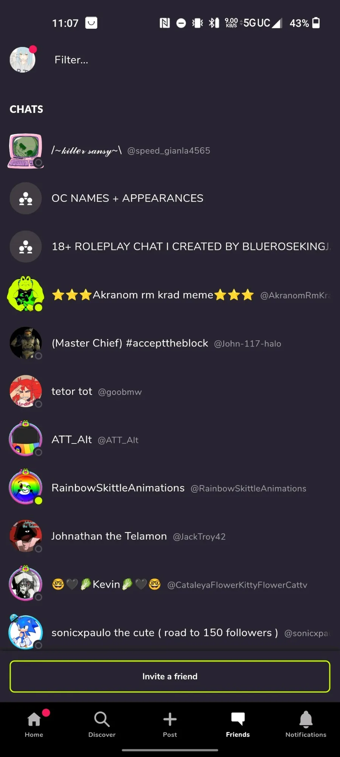The image size is (340, 757).
Task: Open chat with killer sansy
Action: (x=170, y=150)
